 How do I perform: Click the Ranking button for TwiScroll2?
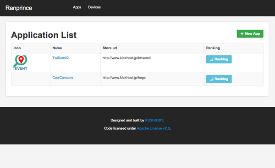tap(219, 59)
